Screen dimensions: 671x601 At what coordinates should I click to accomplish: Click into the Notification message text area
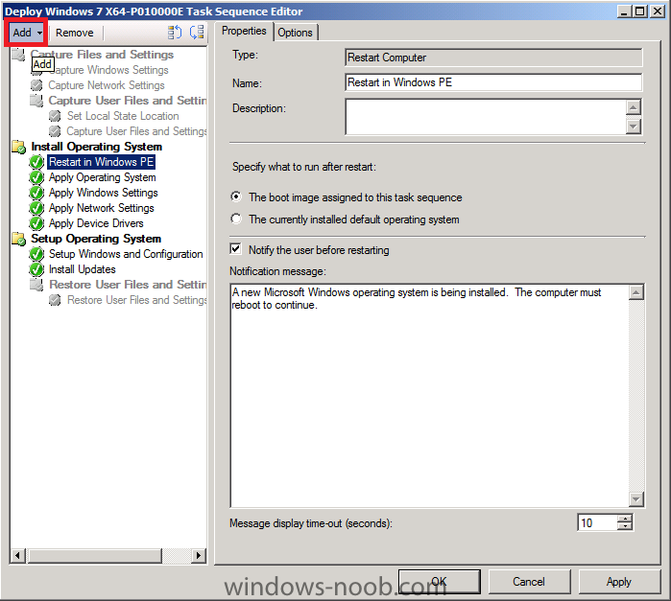(x=430, y=395)
